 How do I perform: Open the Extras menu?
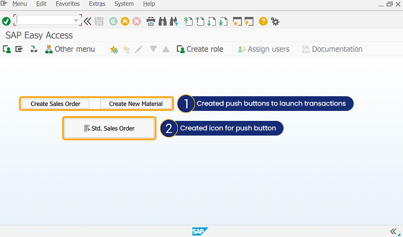pos(97,4)
